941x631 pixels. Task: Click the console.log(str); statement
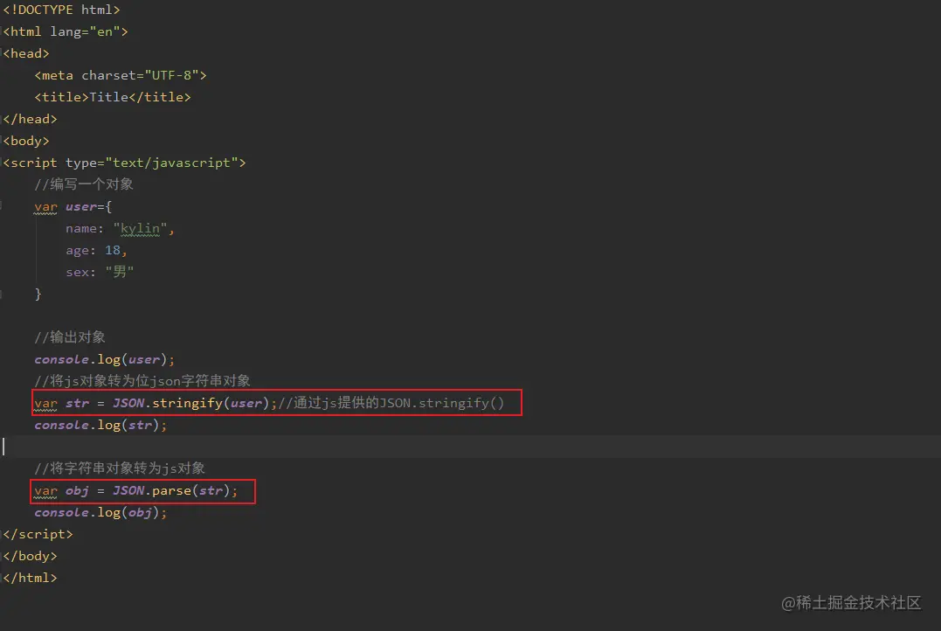100,425
